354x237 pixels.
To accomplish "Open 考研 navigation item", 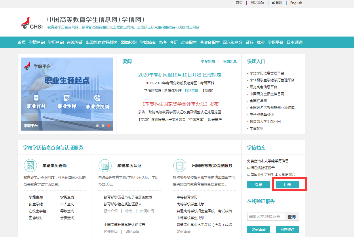I will [x=174, y=42].
